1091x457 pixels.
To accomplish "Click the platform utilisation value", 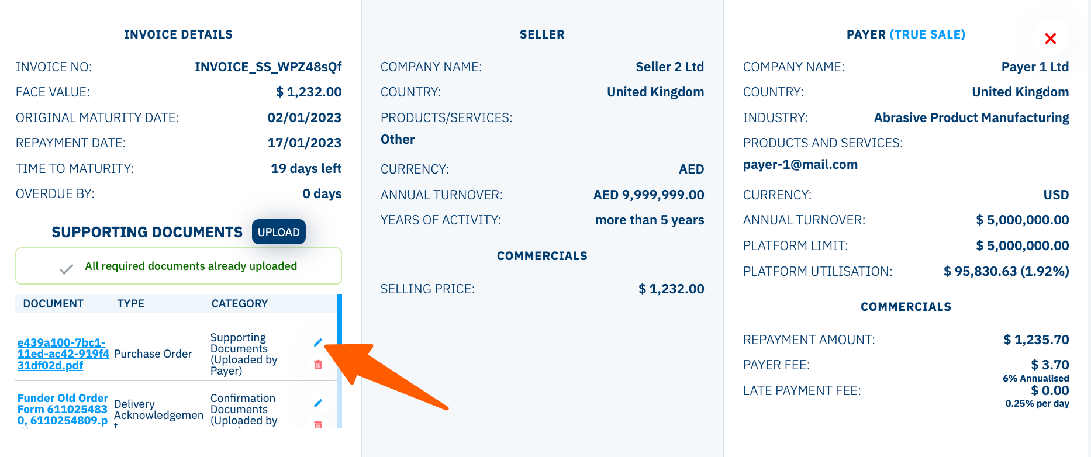I will (x=1006, y=272).
